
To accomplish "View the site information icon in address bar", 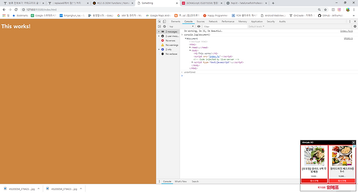I will 23,9.
